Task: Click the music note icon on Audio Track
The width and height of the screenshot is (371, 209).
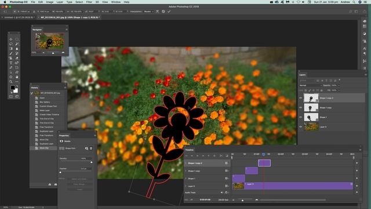Action: point(226,192)
